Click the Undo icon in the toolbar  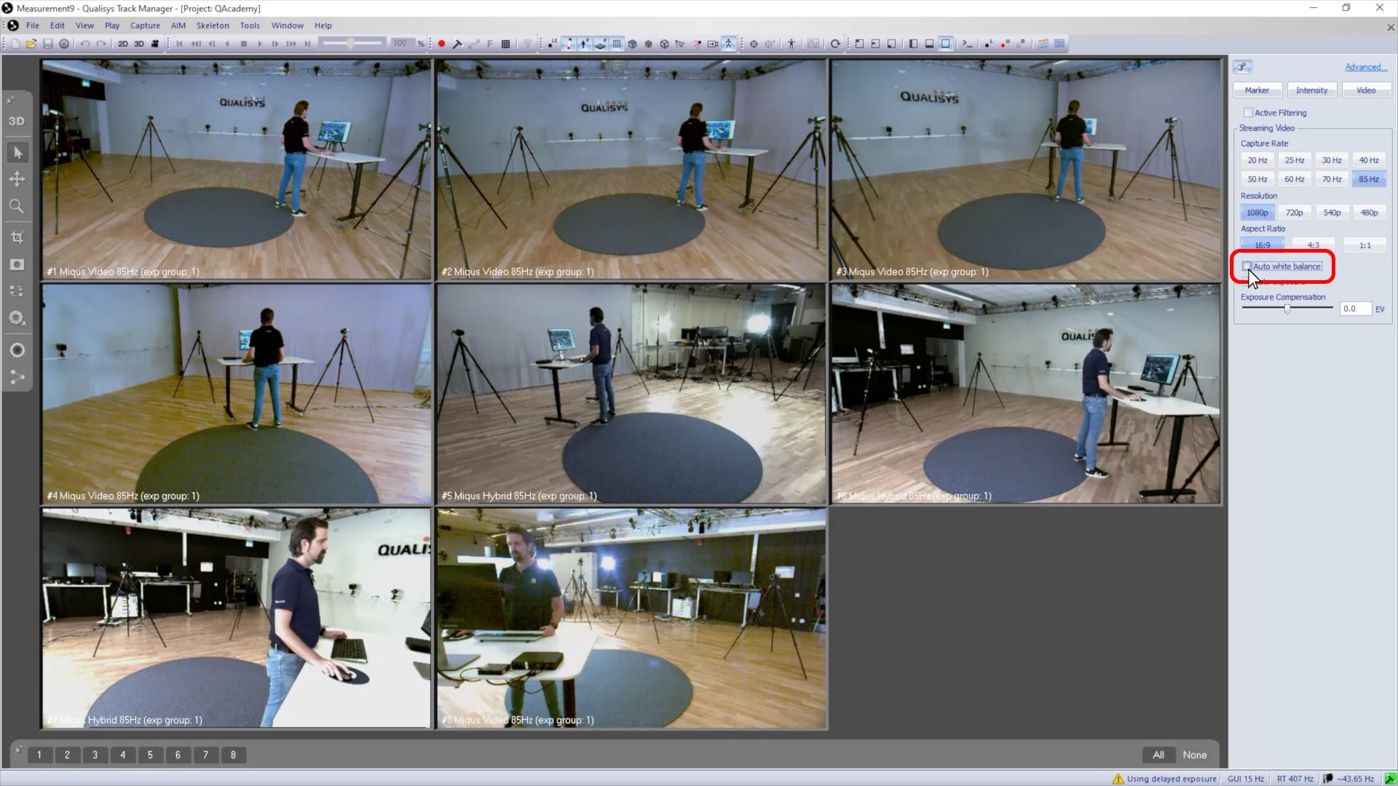(85, 43)
